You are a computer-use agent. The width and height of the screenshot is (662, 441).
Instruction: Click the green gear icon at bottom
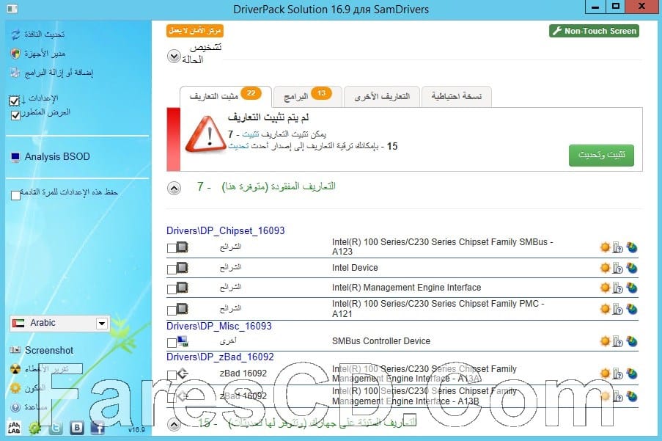tap(35, 428)
